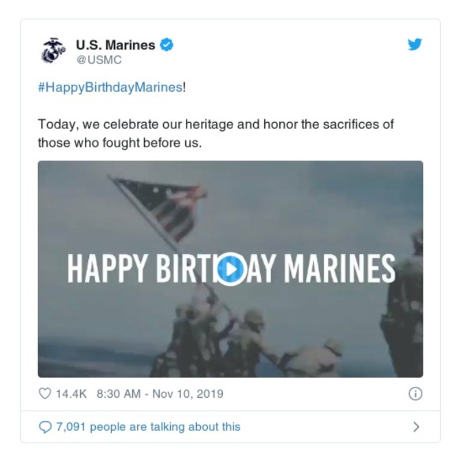Click the U.S. Marines emblem avatar
The width and height of the screenshot is (461, 471).
coord(53,51)
